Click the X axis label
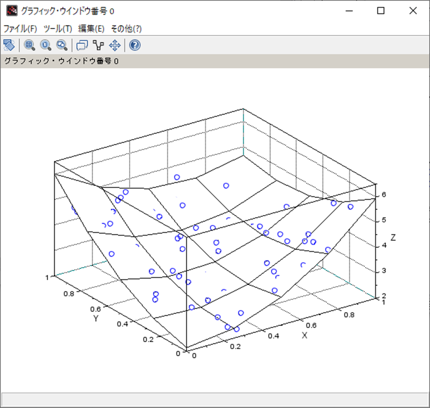430x408 pixels. click(304, 335)
